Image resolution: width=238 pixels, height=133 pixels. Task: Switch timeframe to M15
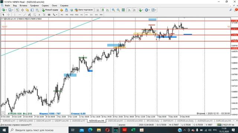tap(72, 15)
